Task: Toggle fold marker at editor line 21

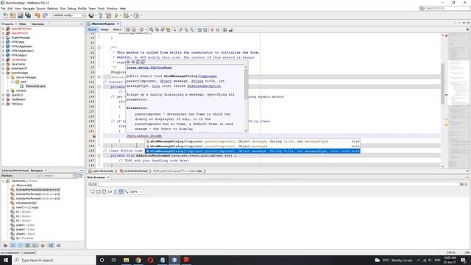Action: click(x=99, y=47)
